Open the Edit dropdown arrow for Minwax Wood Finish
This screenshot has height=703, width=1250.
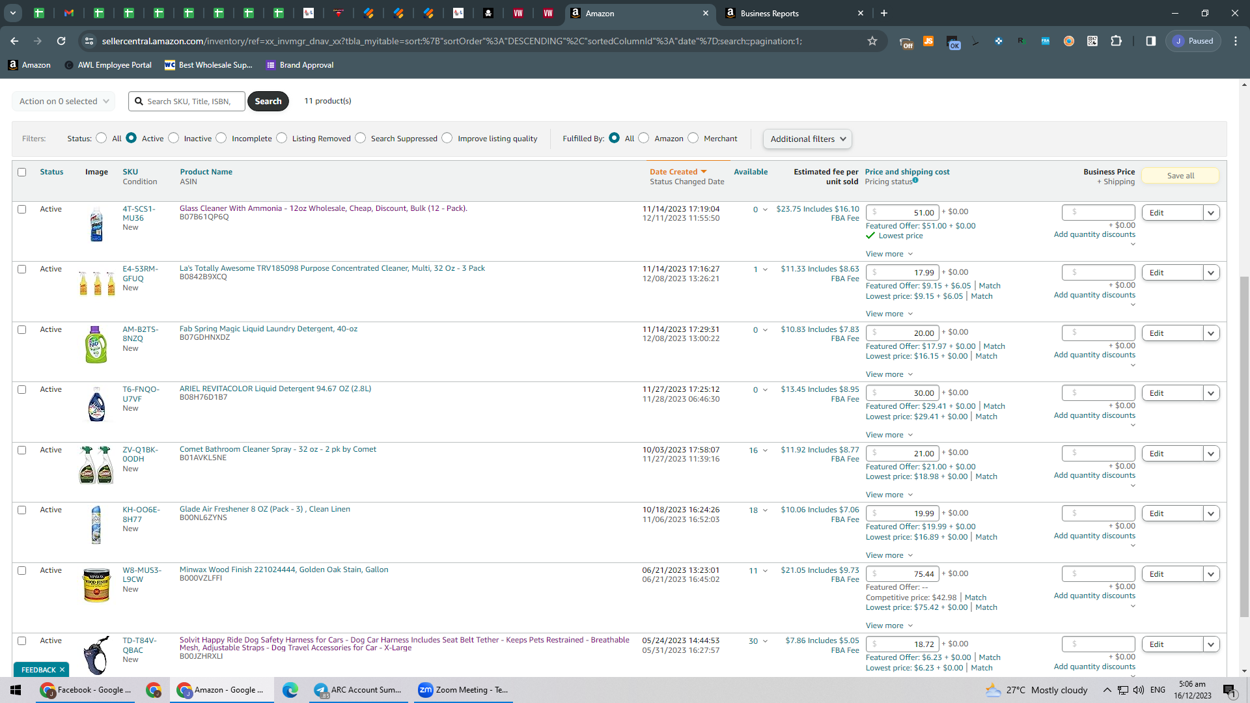tap(1211, 574)
